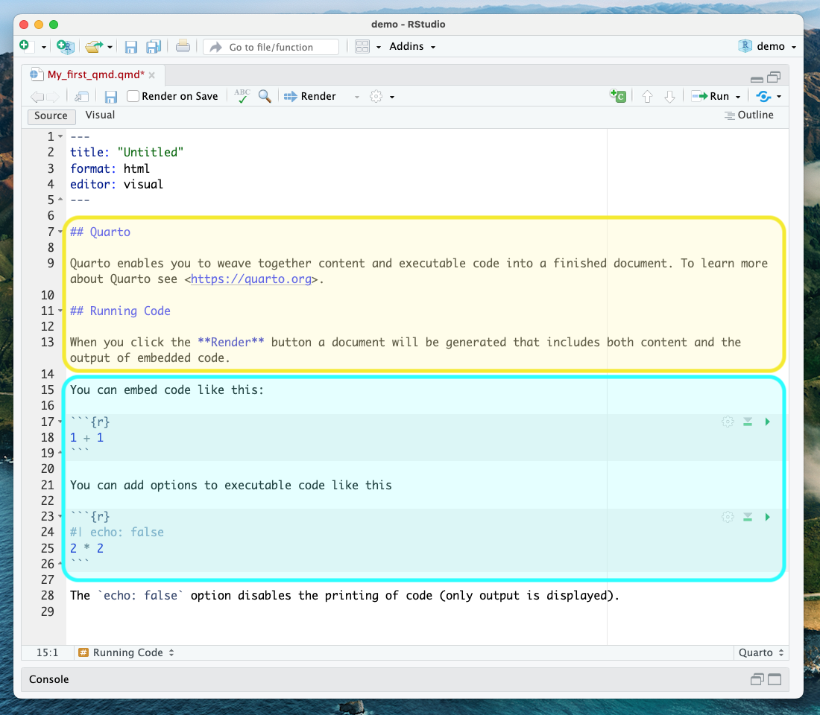
Task: Switch to the Visual editor mode
Action: [x=100, y=115]
